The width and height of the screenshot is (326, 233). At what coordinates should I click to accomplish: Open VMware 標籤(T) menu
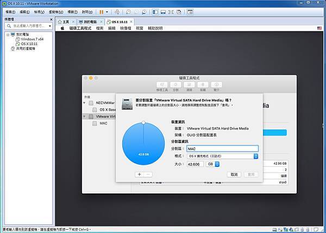tap(73, 12)
